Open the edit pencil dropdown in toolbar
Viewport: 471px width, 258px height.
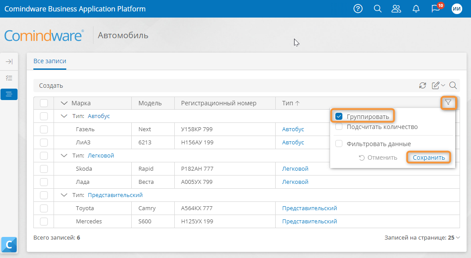tap(438, 86)
